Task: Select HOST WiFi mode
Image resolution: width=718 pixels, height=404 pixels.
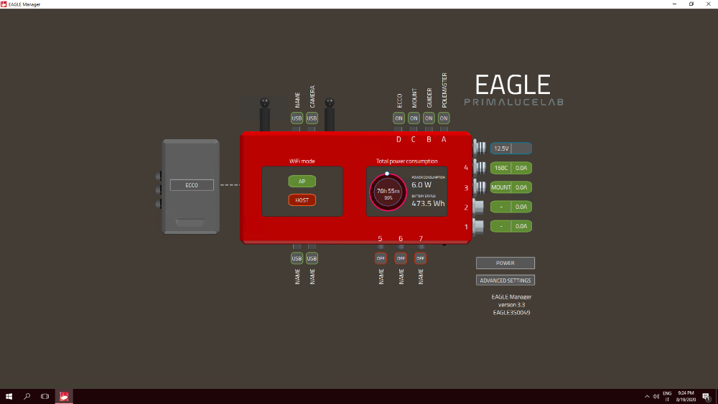Action: coord(302,200)
